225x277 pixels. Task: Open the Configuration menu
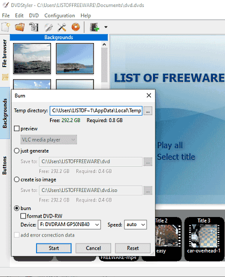coord(59,15)
